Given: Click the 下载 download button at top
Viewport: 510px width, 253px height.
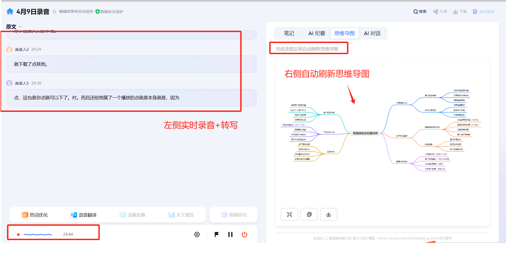Looking at the screenshot, I should (x=460, y=12).
